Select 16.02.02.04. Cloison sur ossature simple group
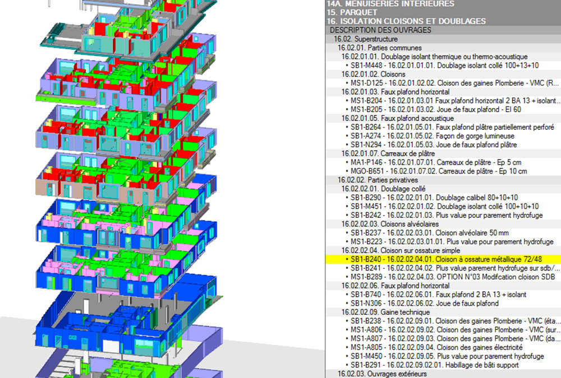This screenshot has width=561, height=378. [x=443, y=250]
